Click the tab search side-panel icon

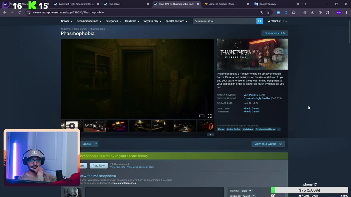(x=327, y=12)
